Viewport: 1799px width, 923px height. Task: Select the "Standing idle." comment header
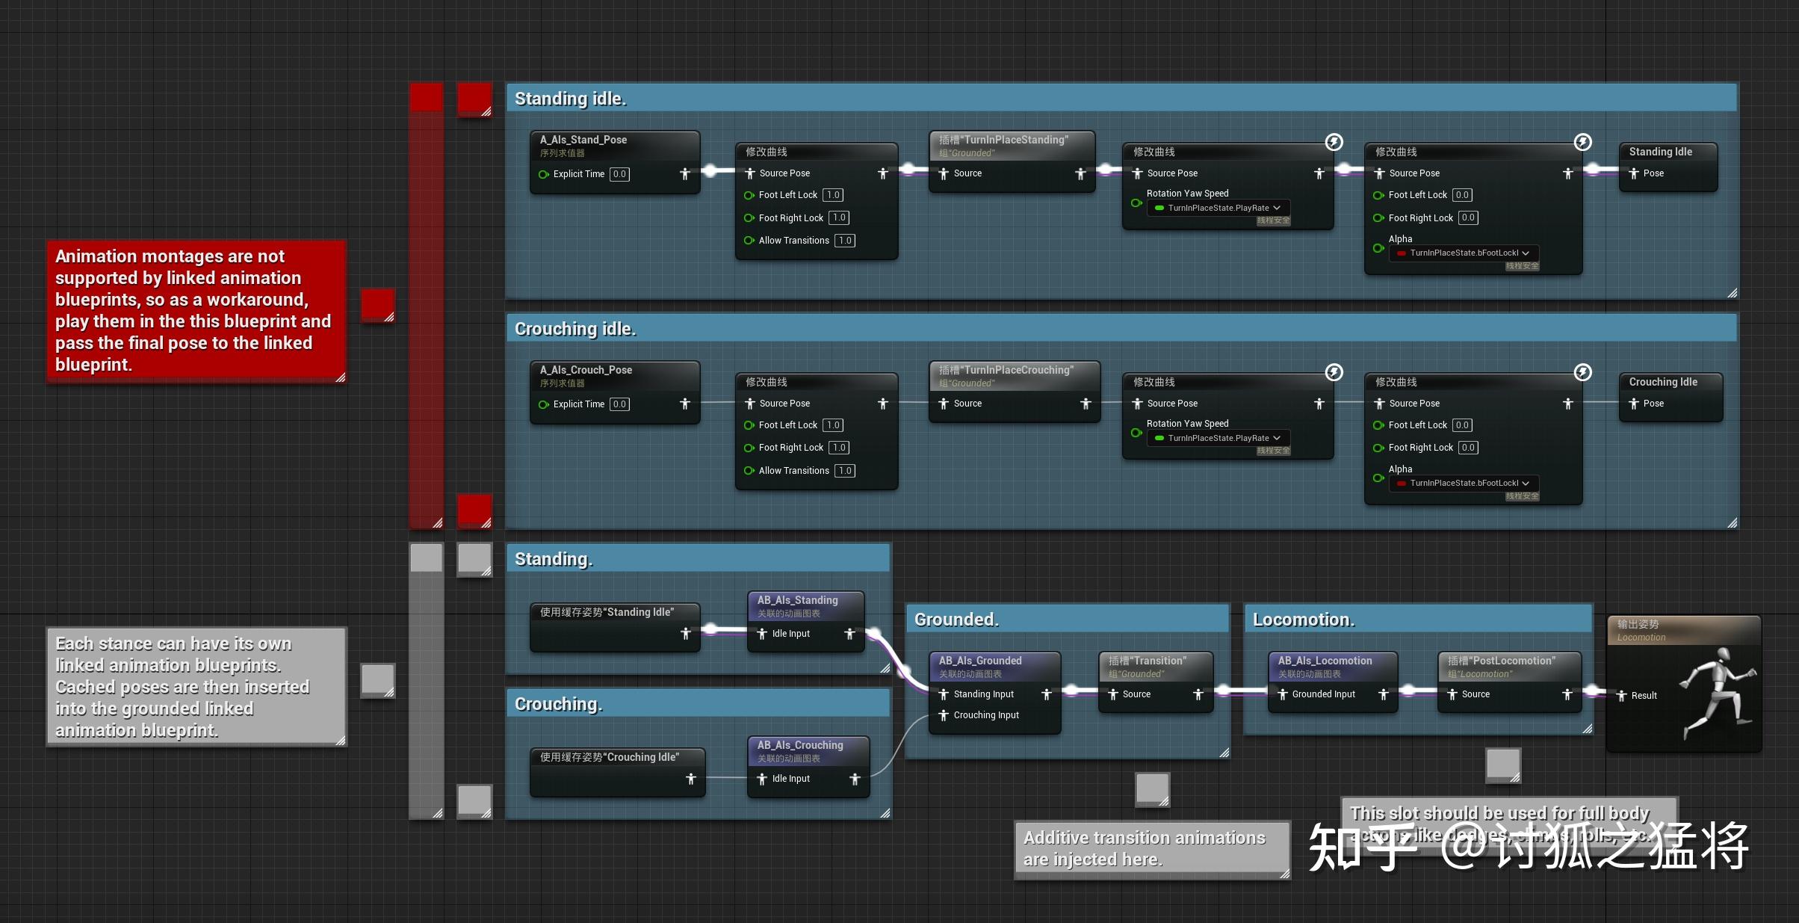[572, 98]
